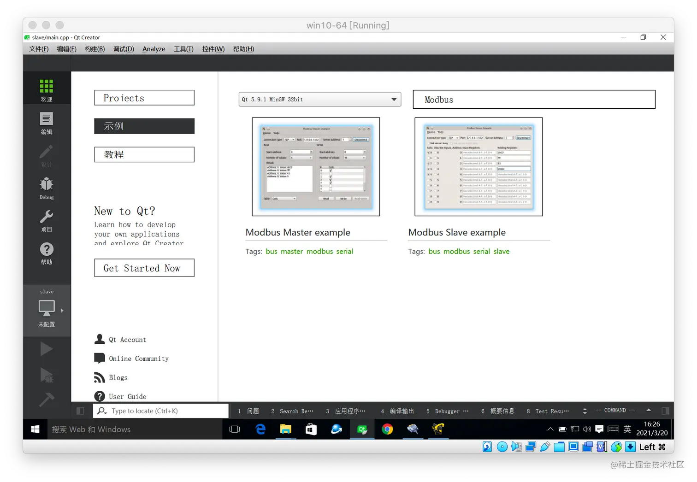Open the Analyze menu
This screenshot has height=482, width=697.
click(x=154, y=49)
